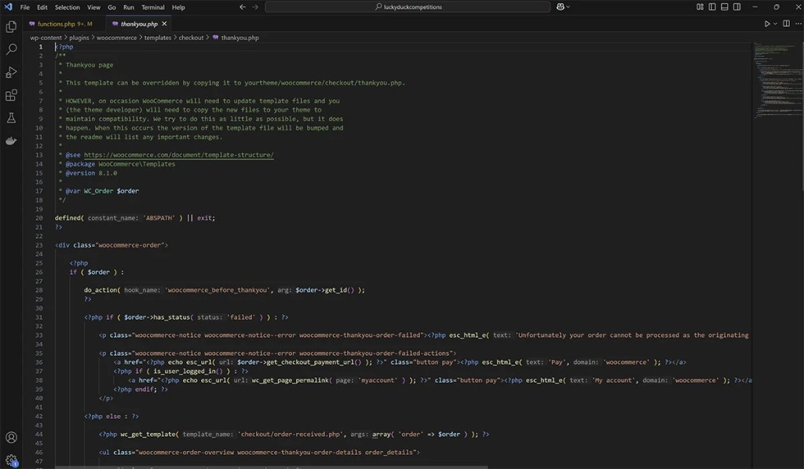Open the woocommerce breadcrumb
This screenshot has height=469, width=804.
[x=116, y=38]
